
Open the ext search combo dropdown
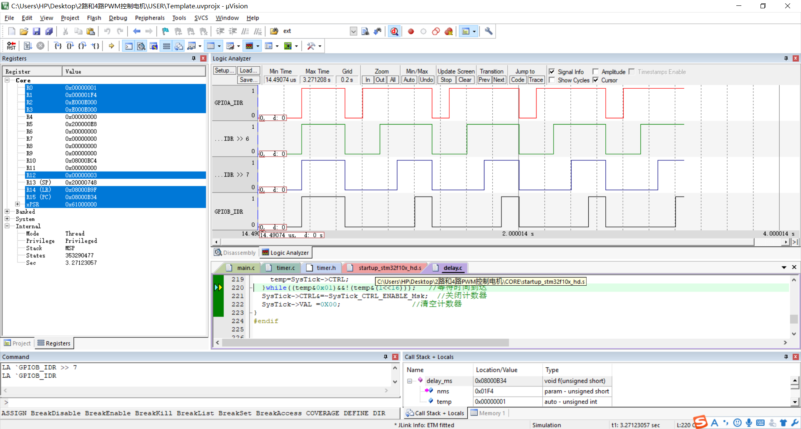(353, 31)
